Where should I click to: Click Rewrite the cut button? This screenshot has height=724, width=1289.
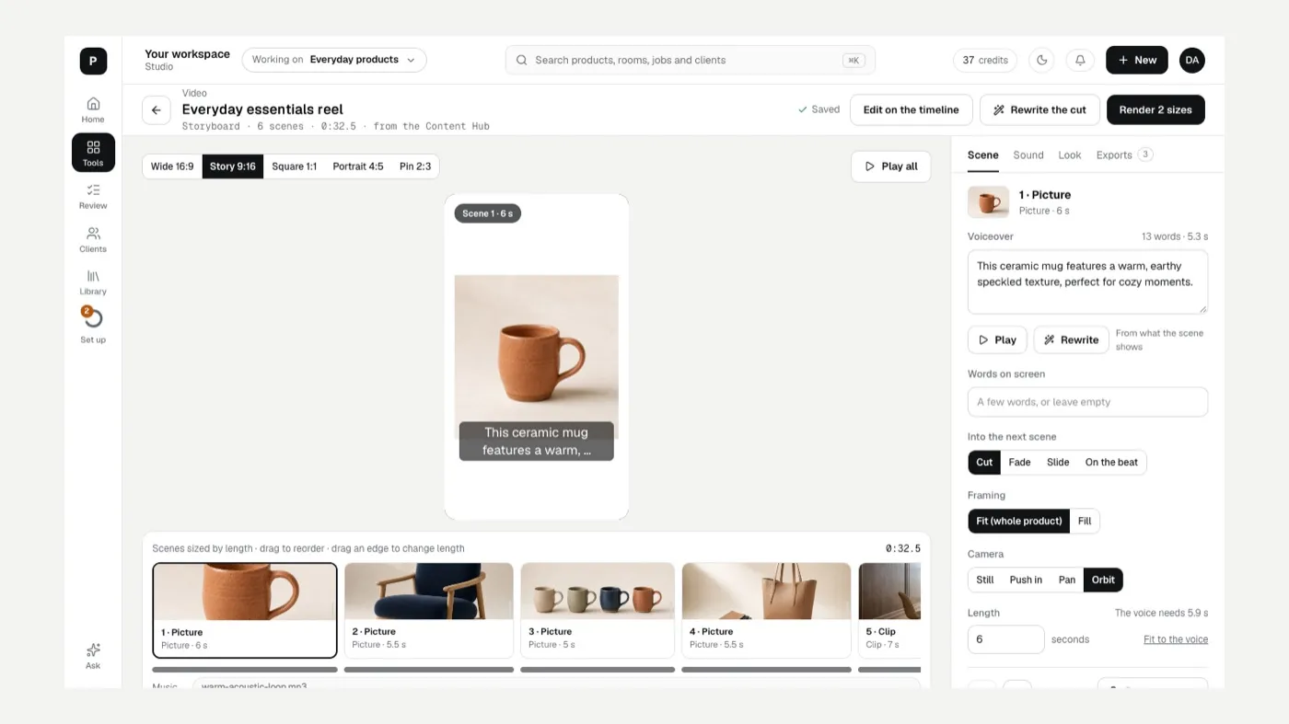point(1039,109)
